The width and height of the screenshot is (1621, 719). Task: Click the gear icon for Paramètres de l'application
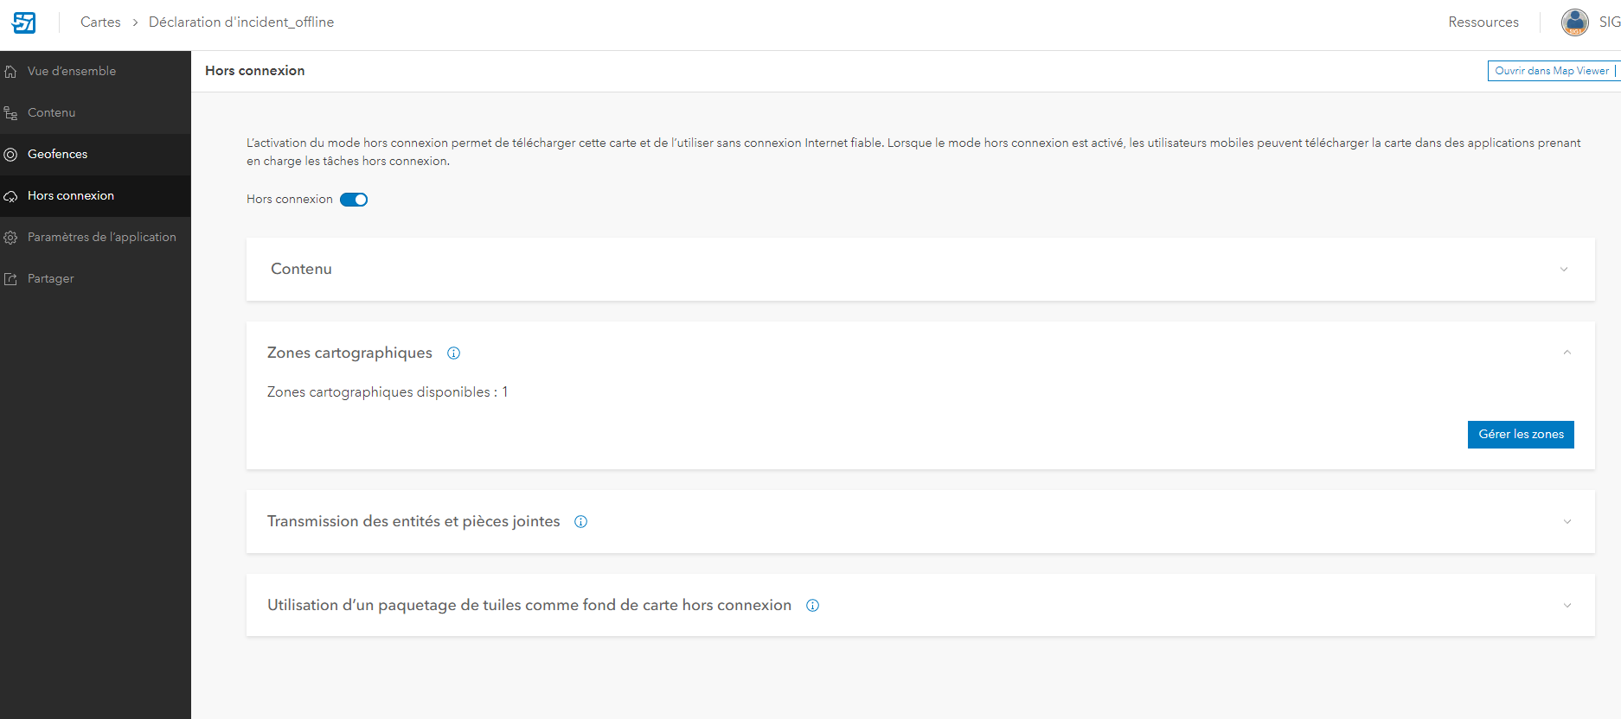(x=10, y=238)
